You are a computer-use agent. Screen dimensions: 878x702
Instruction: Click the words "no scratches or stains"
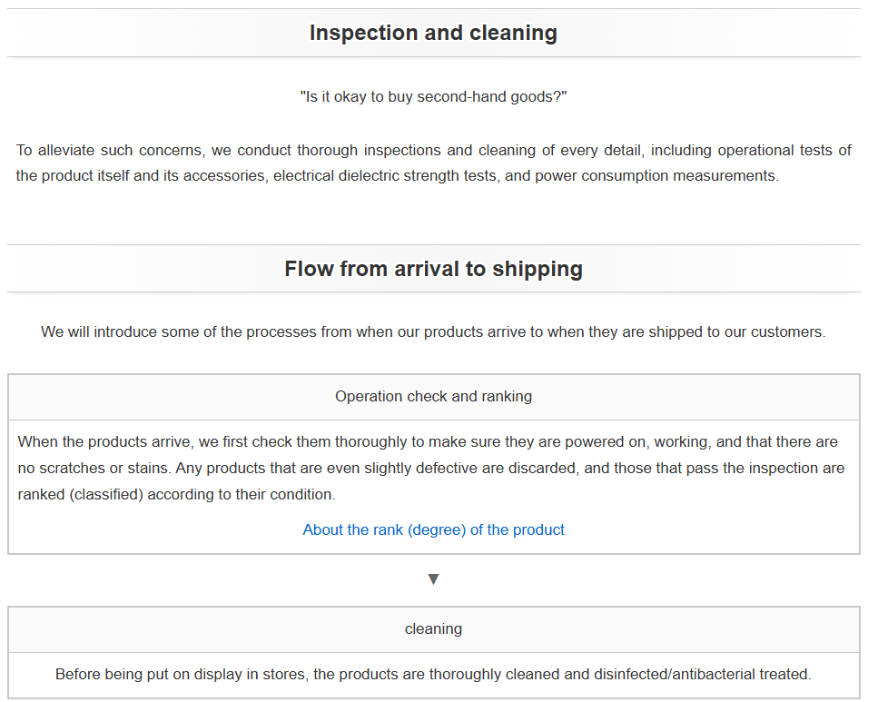(94, 469)
